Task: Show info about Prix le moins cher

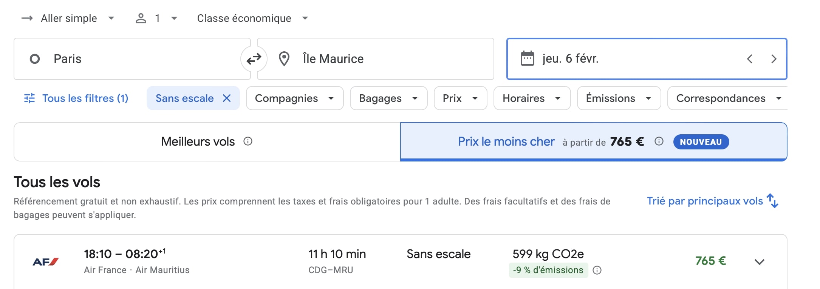Action: (x=659, y=141)
